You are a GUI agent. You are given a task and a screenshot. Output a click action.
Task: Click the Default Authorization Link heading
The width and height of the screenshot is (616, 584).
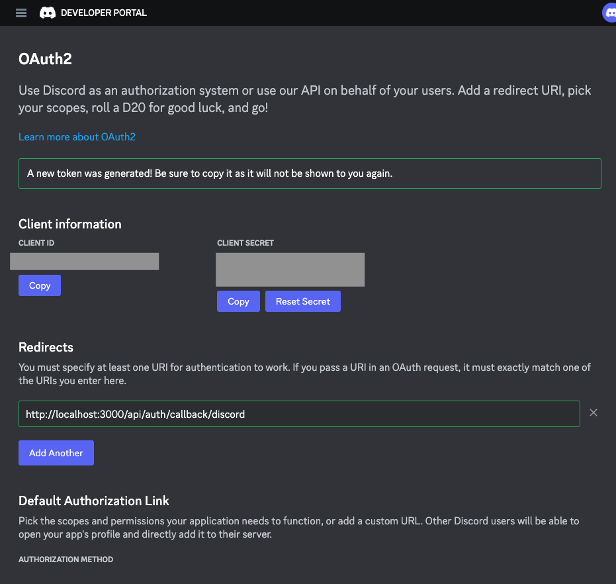click(94, 501)
